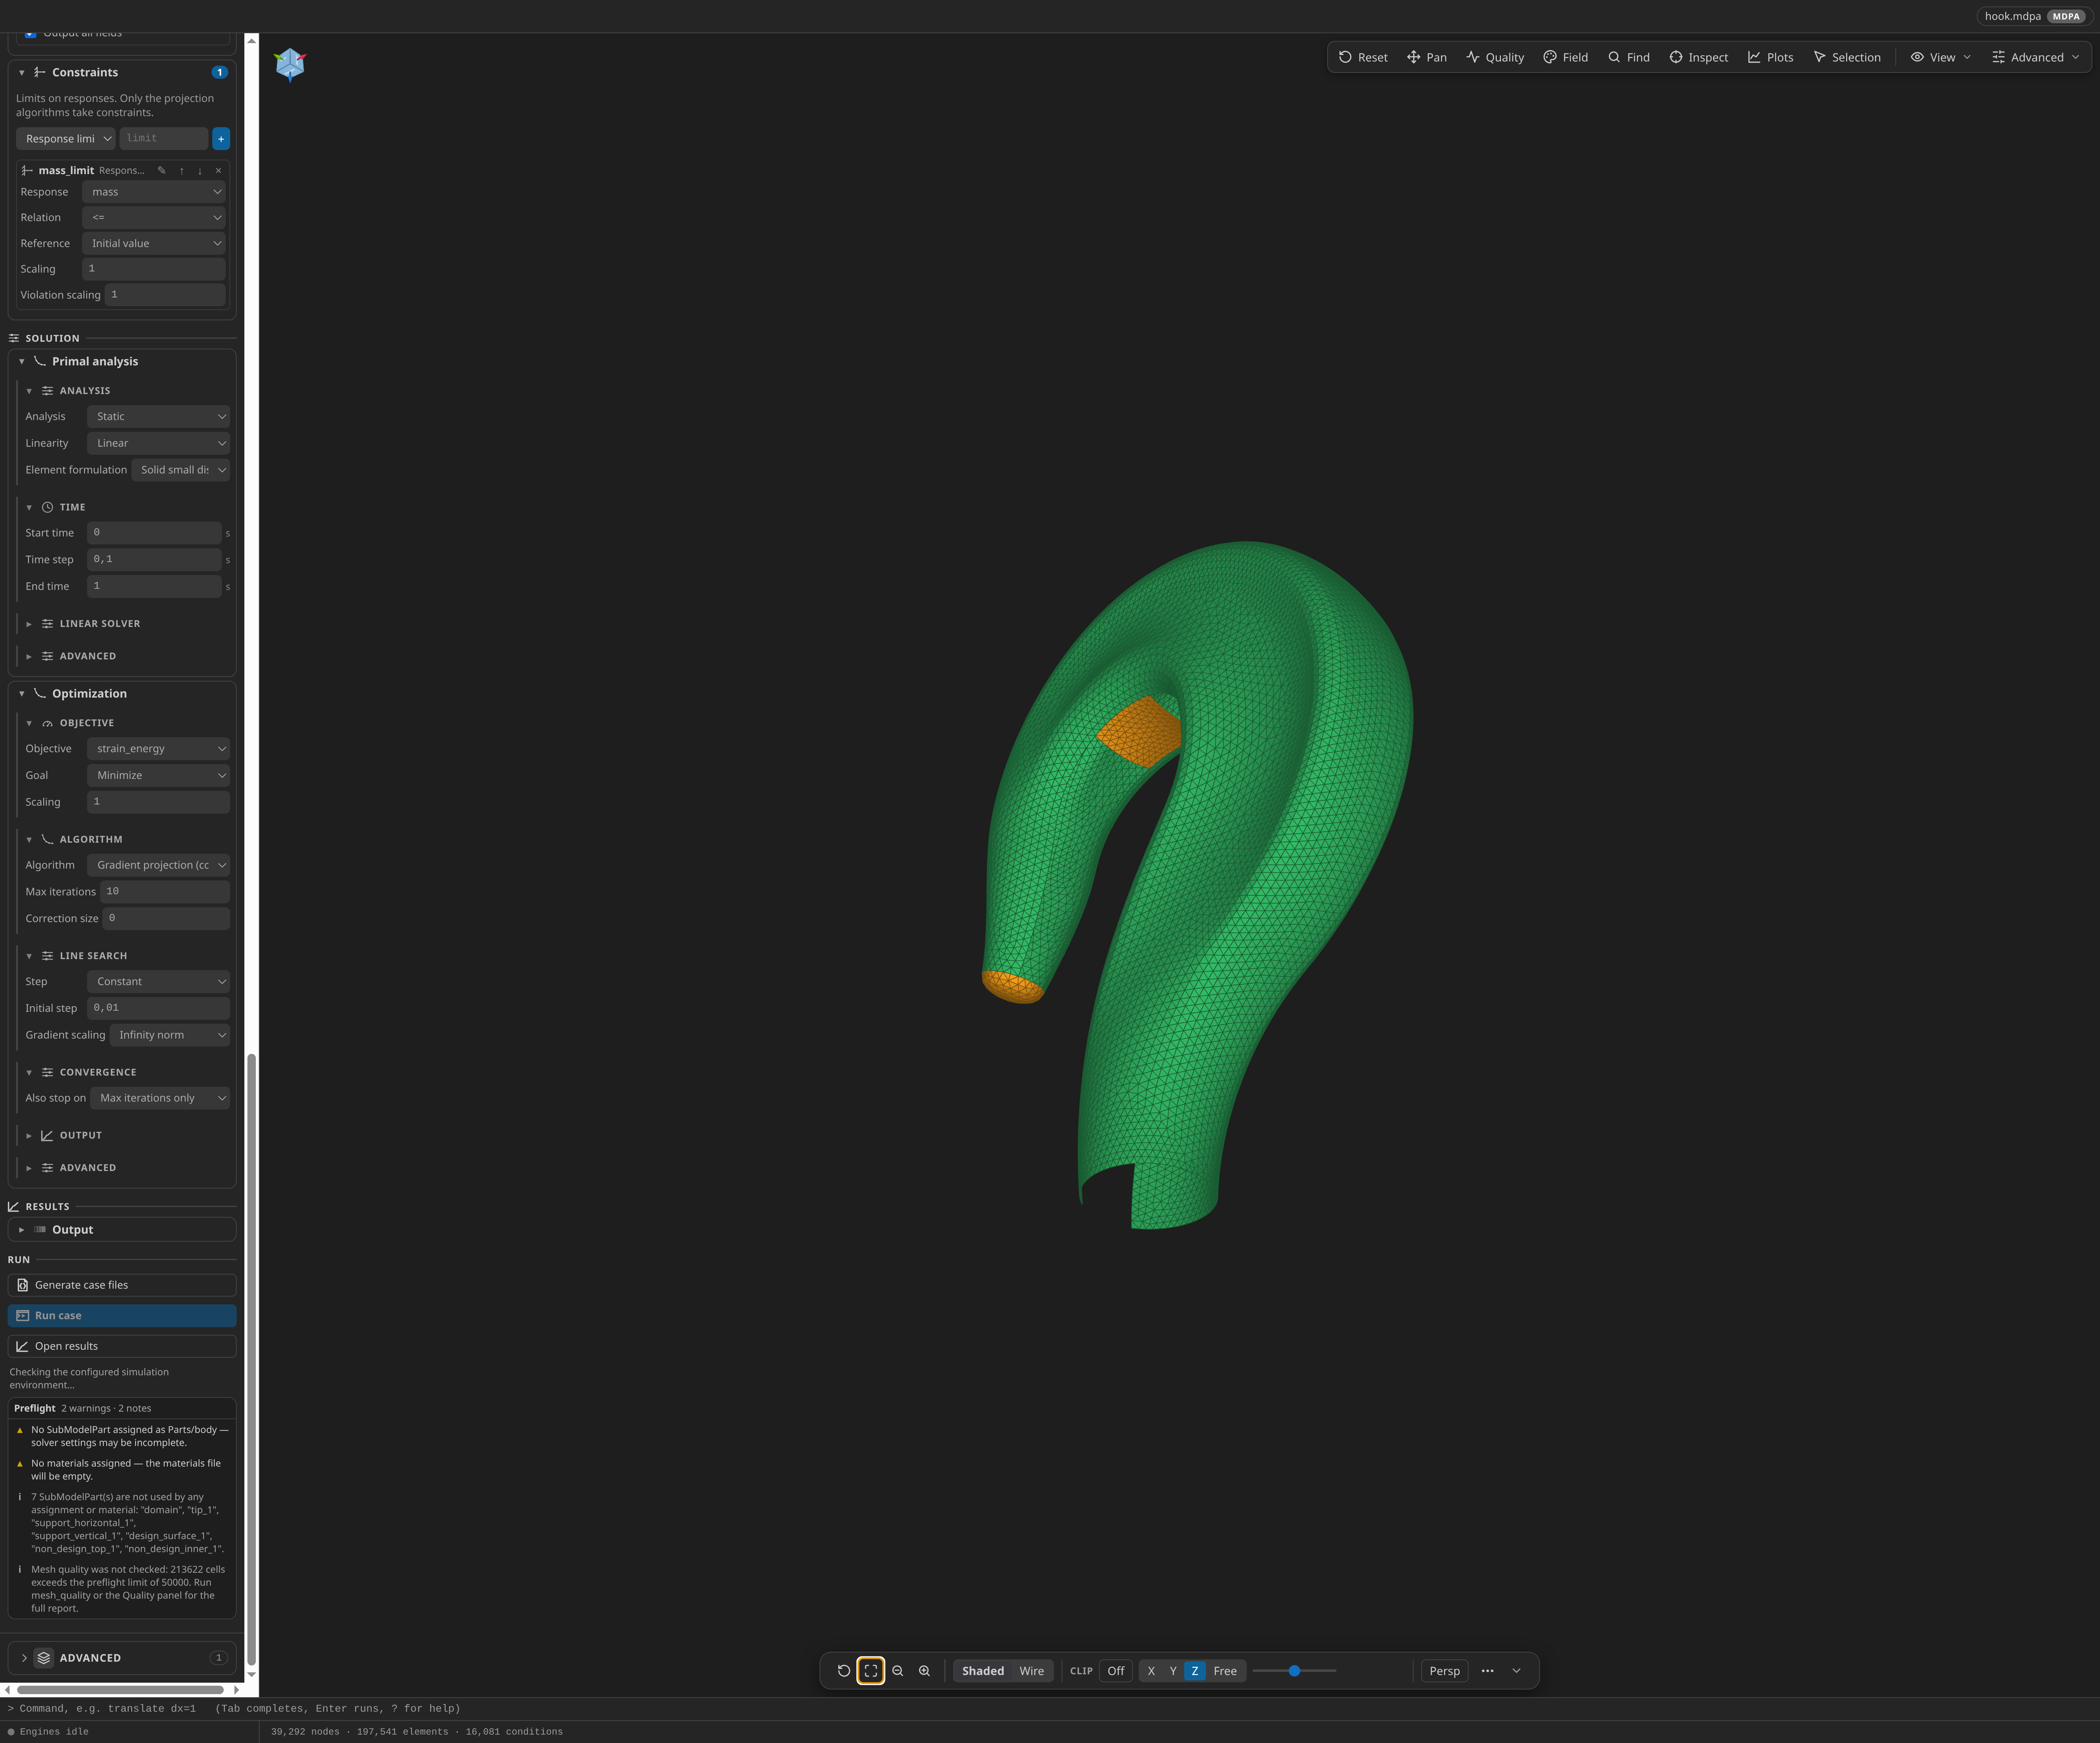Set clip axis to X
The image size is (2100, 1743).
click(x=1151, y=1671)
